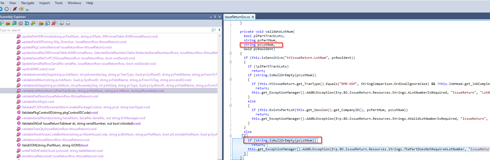Start the symbol server cloud icon
The height and width of the screenshot is (160, 490).
pyautogui.click(x=27, y=9)
